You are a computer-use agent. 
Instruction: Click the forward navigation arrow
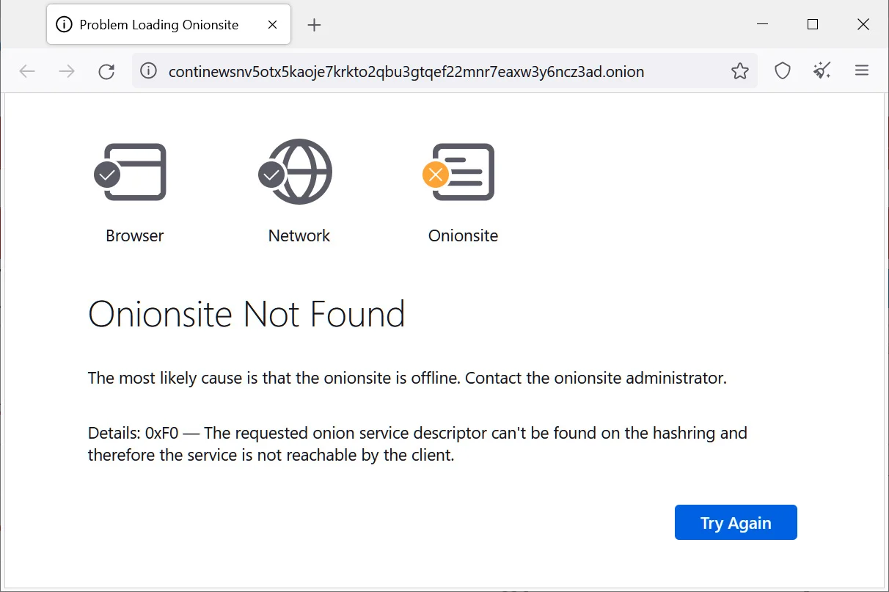[x=67, y=71]
